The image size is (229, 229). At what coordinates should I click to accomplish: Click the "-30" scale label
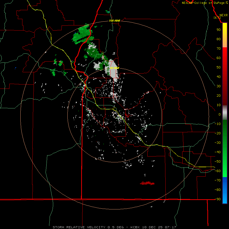coord(218,143)
